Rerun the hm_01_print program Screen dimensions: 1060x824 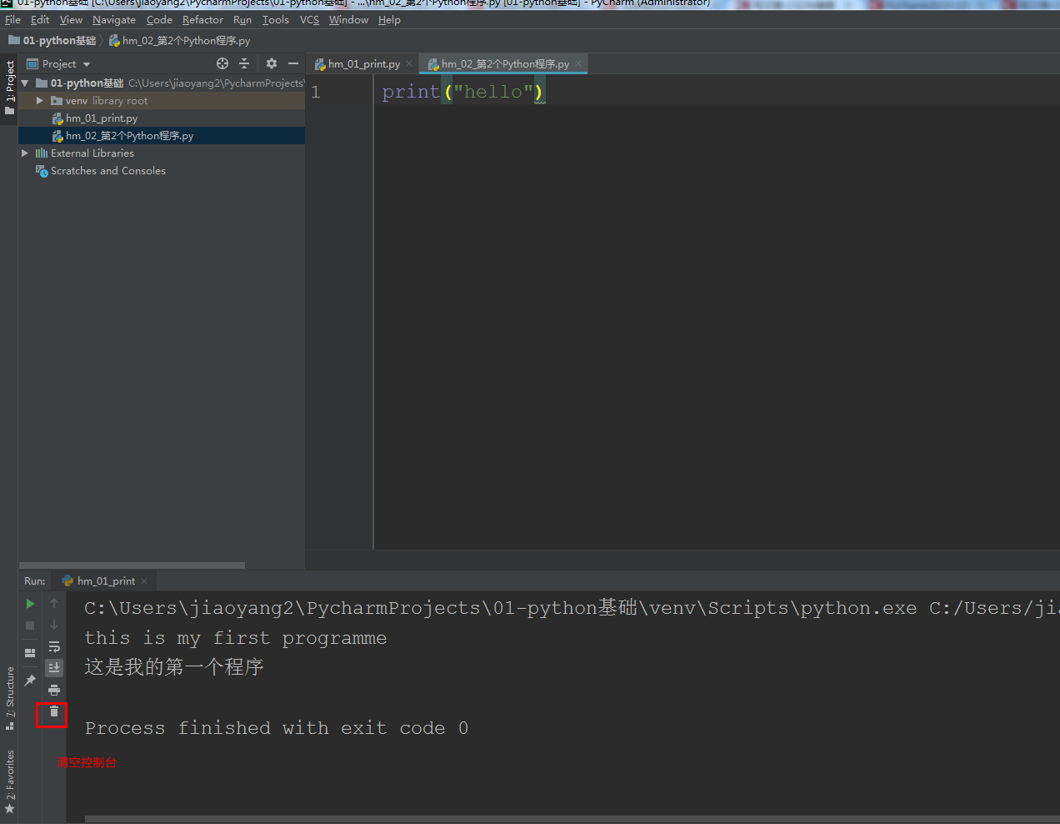point(31,603)
